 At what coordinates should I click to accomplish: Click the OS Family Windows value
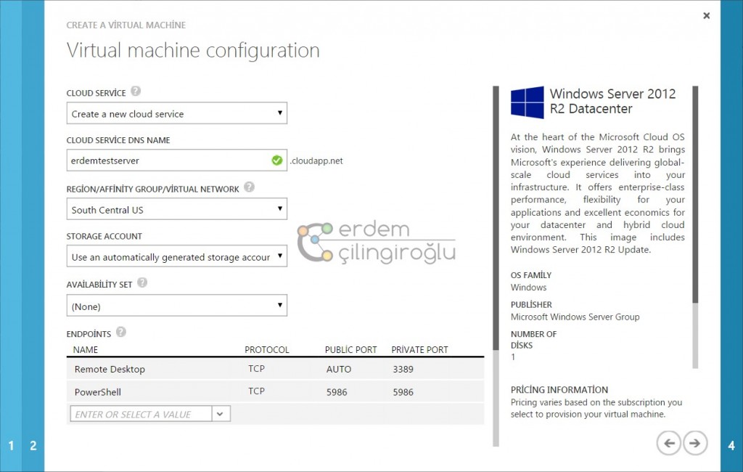pyautogui.click(x=528, y=288)
